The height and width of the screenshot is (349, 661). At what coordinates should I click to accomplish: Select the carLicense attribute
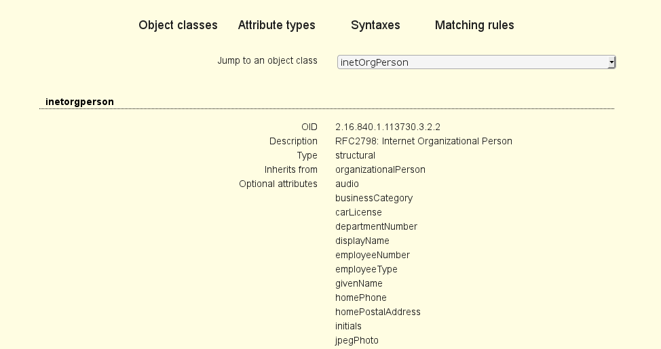pos(358,212)
